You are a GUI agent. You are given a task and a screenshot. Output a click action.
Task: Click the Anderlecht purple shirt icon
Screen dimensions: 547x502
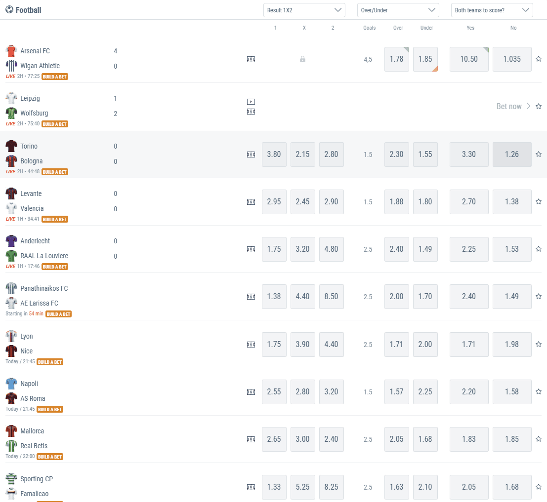click(x=11, y=241)
